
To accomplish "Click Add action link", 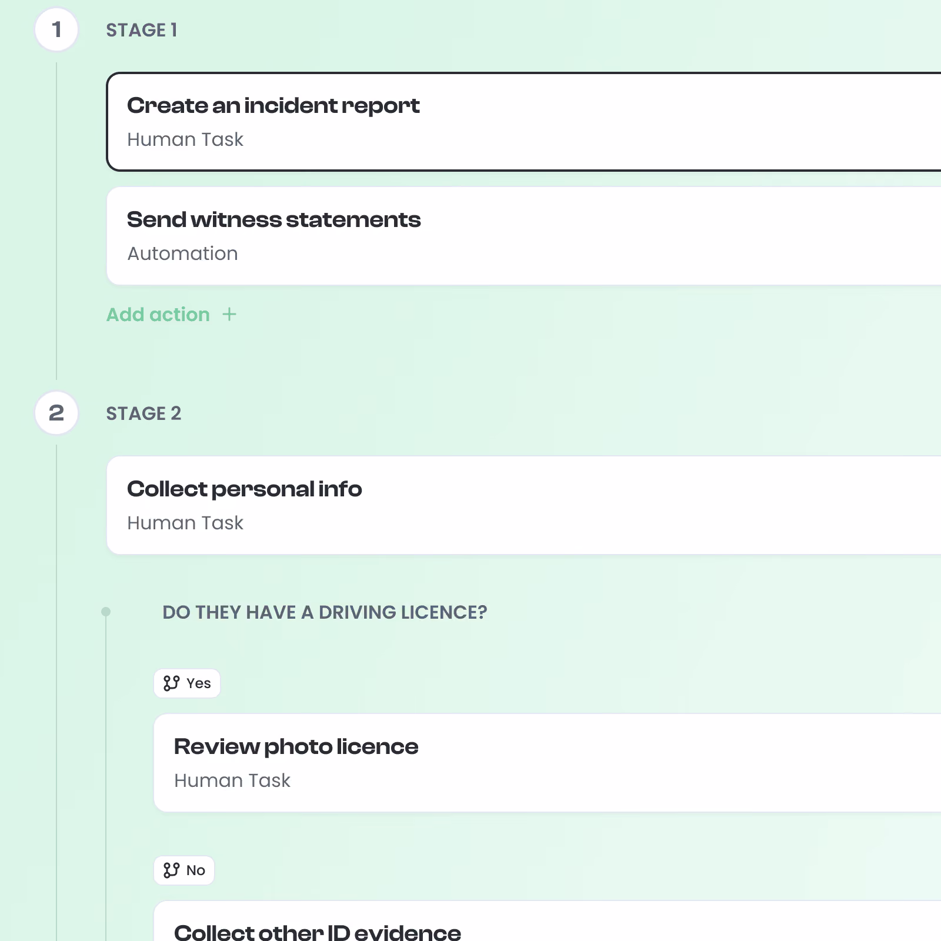I will (x=171, y=315).
